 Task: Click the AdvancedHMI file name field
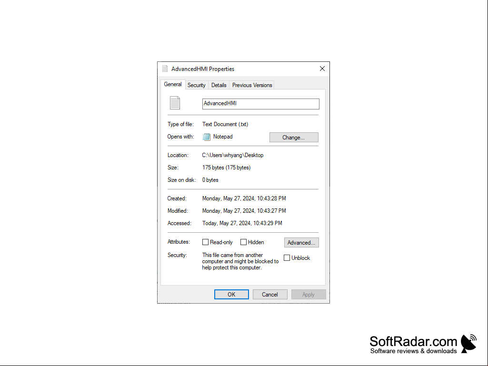[x=261, y=104]
